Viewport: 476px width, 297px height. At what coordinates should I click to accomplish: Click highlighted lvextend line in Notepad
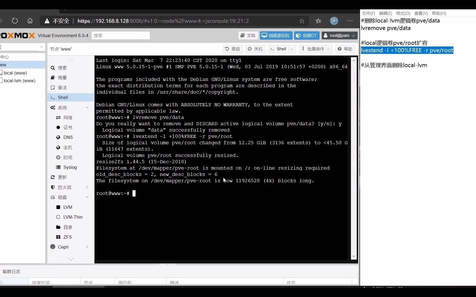click(x=407, y=50)
